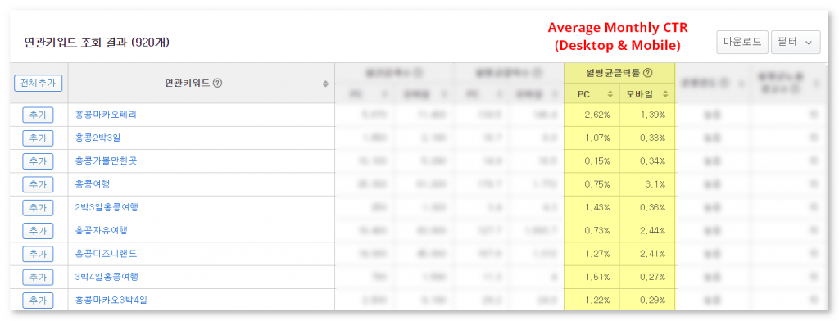Viewport: 839px width, 321px height.
Task: Sort by the PC click-rate column
Action: tap(610, 94)
